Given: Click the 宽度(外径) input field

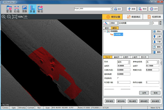Looking at the screenshot, I should tap(152, 70).
